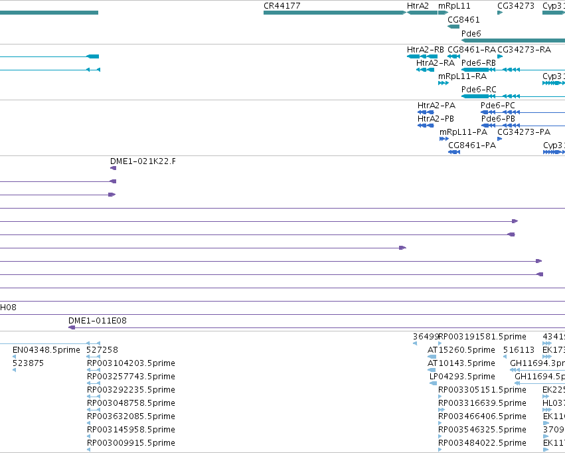This screenshot has width=565, height=453.
Task: Click EST label RP003009915.5prime
Action: click(x=131, y=443)
